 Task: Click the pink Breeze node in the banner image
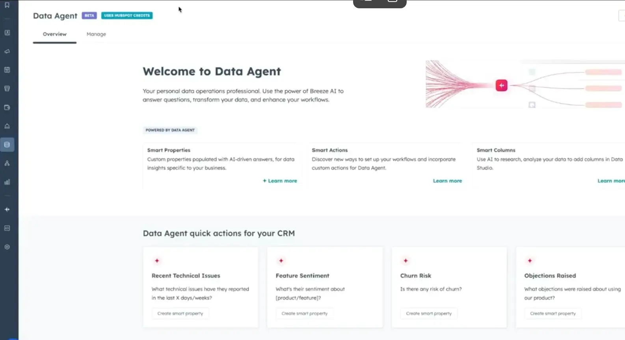coord(501,85)
